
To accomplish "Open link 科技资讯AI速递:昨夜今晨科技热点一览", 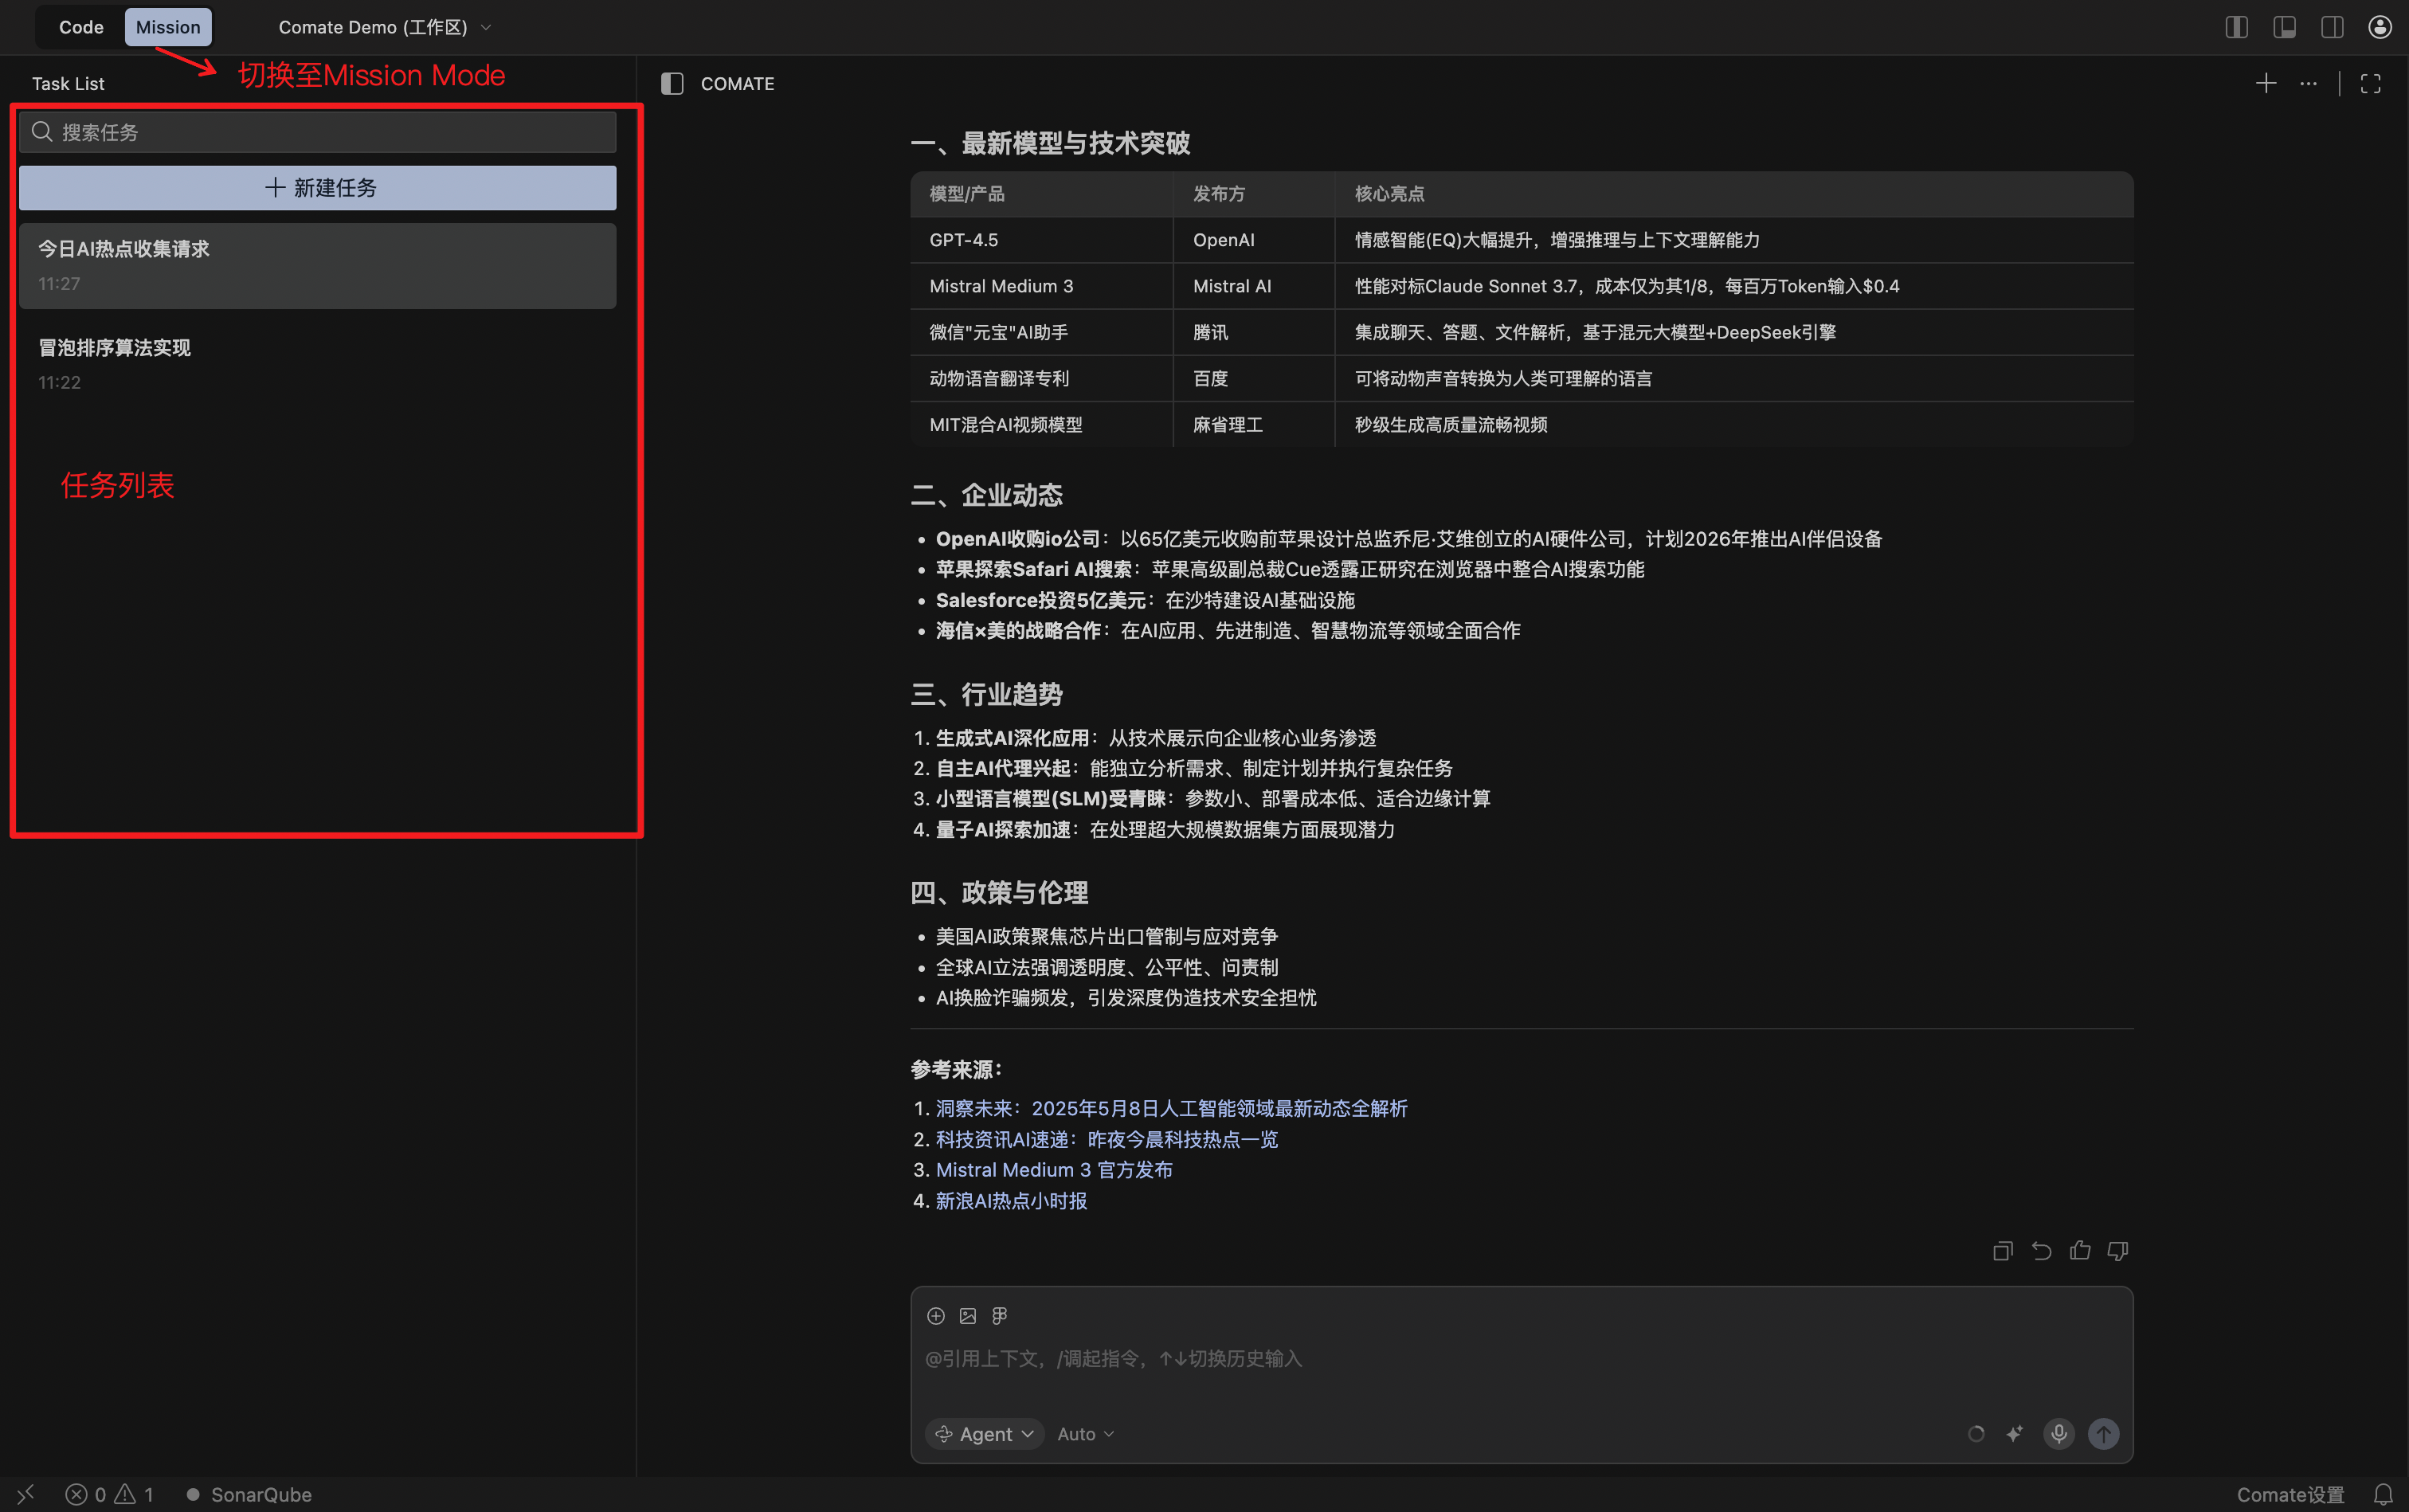I will click(1106, 1139).
